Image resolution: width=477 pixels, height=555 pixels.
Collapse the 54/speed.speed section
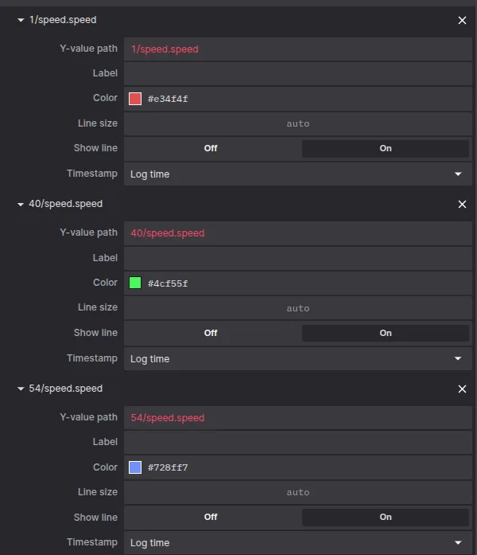(21, 389)
